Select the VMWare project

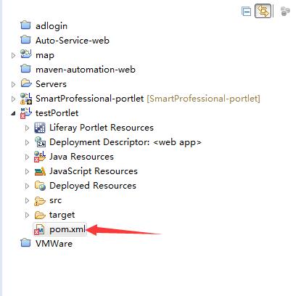pos(54,244)
